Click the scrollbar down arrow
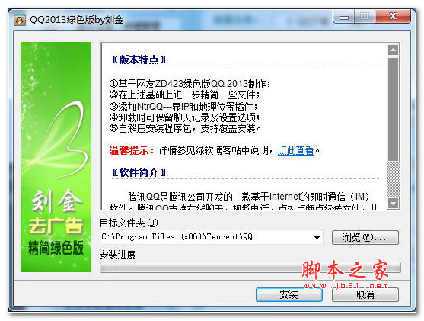The height and width of the screenshot is (321, 424). point(394,203)
